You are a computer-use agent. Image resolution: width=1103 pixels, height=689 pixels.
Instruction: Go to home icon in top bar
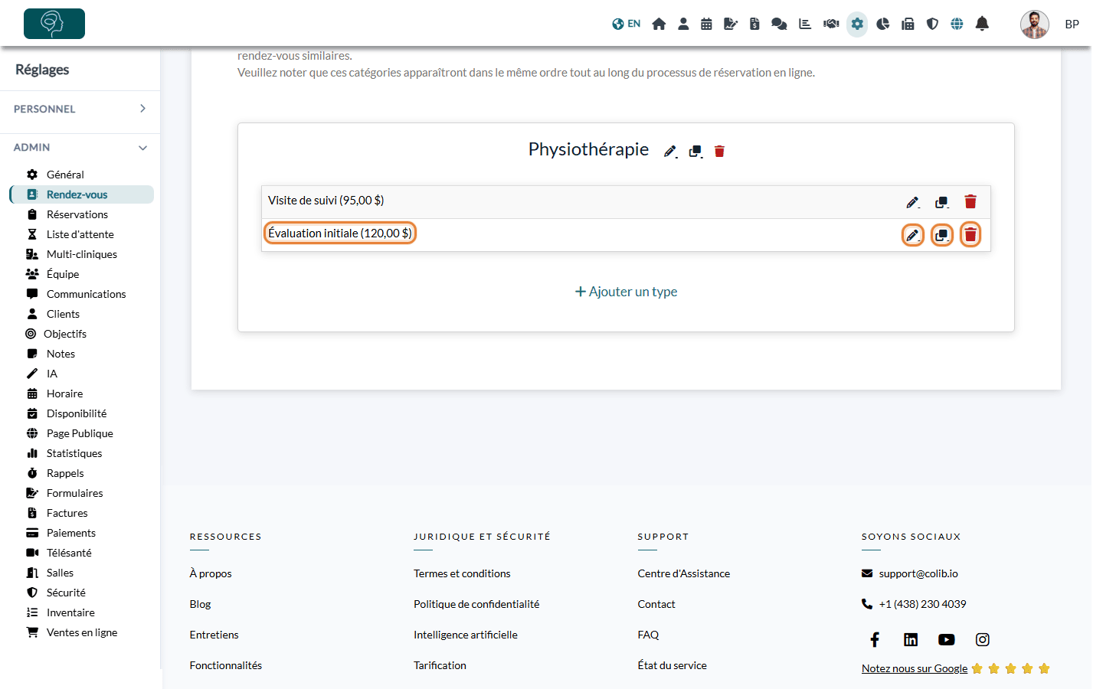point(659,24)
